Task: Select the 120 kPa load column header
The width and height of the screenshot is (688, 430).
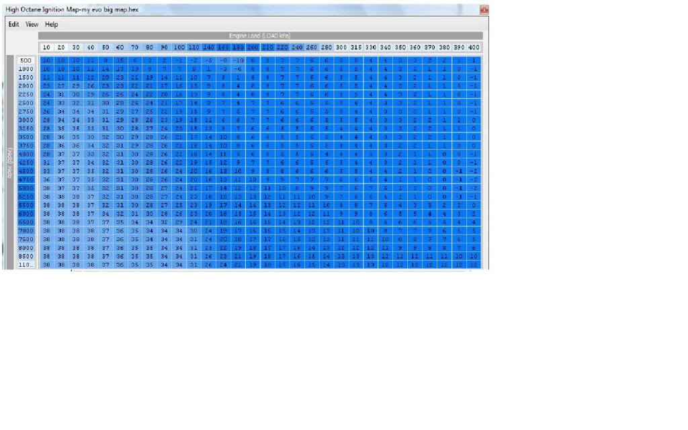Action: tap(193, 48)
